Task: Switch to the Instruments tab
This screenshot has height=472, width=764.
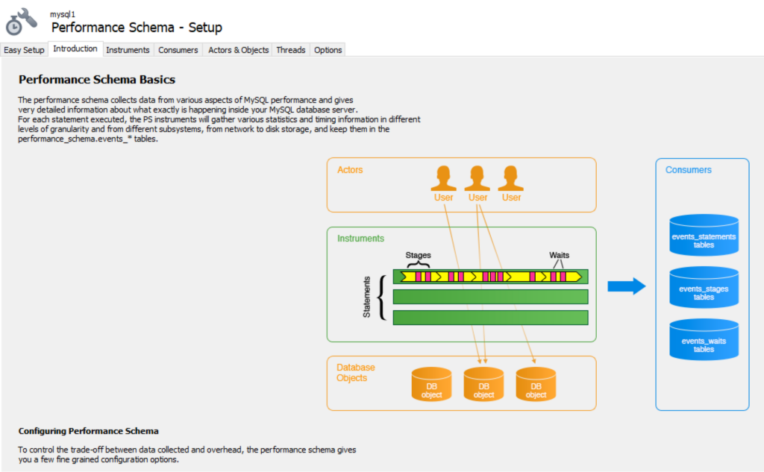Action: click(128, 50)
